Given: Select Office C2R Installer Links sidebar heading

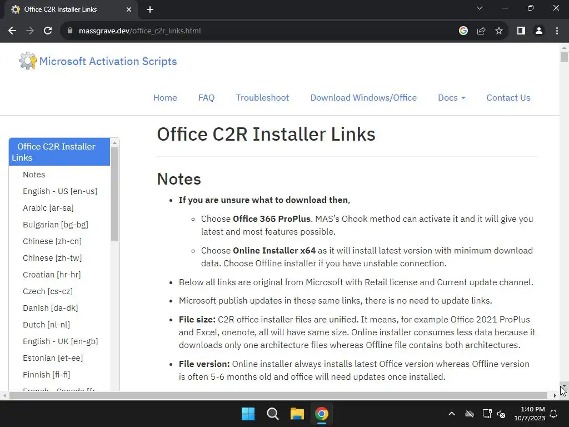Looking at the screenshot, I should click(59, 152).
